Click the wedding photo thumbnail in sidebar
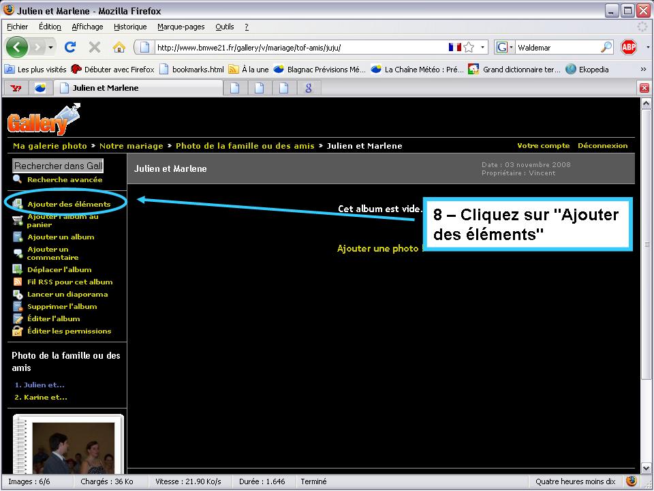 (x=68, y=447)
